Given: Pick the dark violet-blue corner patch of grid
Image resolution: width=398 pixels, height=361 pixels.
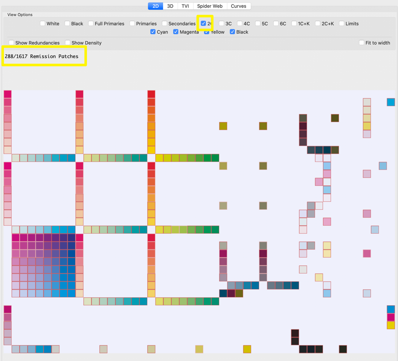Looking at the screenshot, I should coord(72,238).
